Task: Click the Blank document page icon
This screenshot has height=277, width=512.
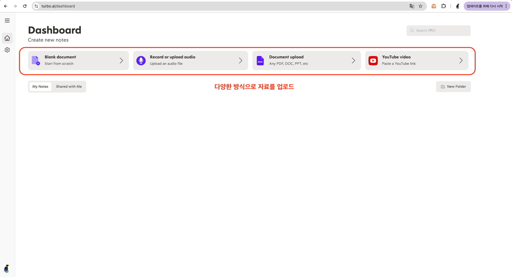Action: pyautogui.click(x=35, y=60)
